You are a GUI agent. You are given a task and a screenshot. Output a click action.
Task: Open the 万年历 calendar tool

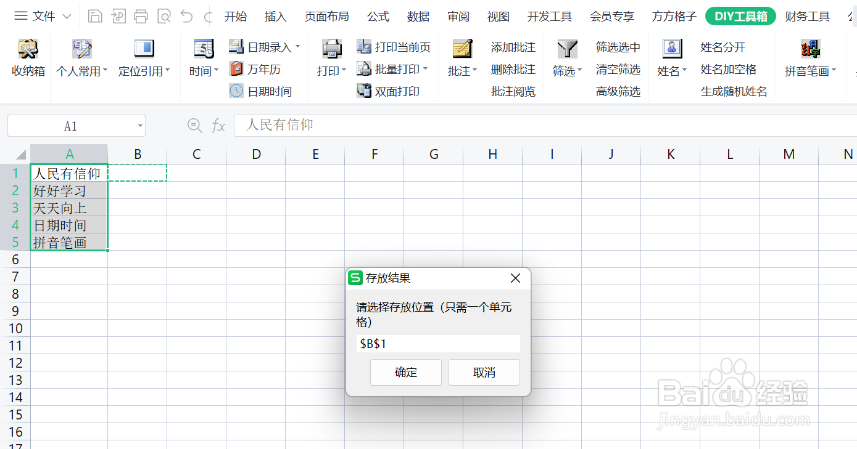pyautogui.click(x=236, y=69)
